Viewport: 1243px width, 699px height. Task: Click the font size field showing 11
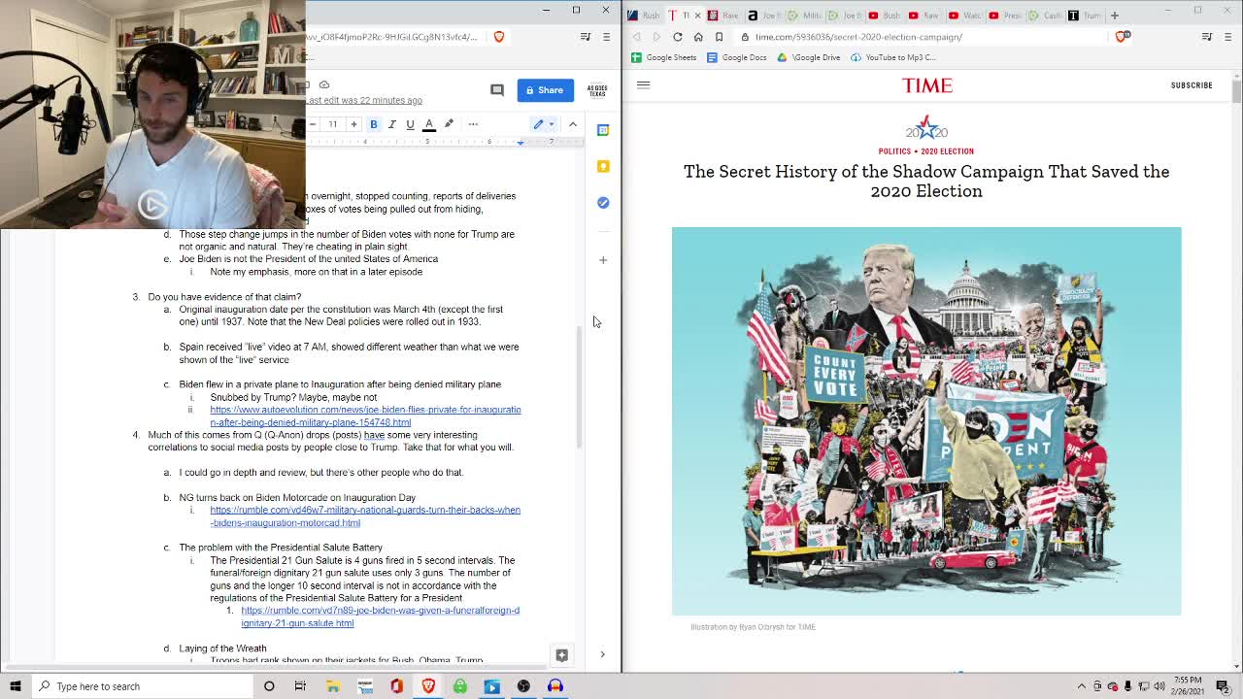(333, 124)
